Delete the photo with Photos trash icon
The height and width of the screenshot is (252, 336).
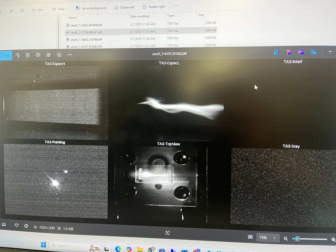(28, 55)
